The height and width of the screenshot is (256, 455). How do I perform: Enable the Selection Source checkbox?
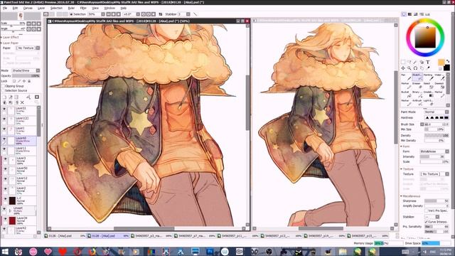point(3,90)
